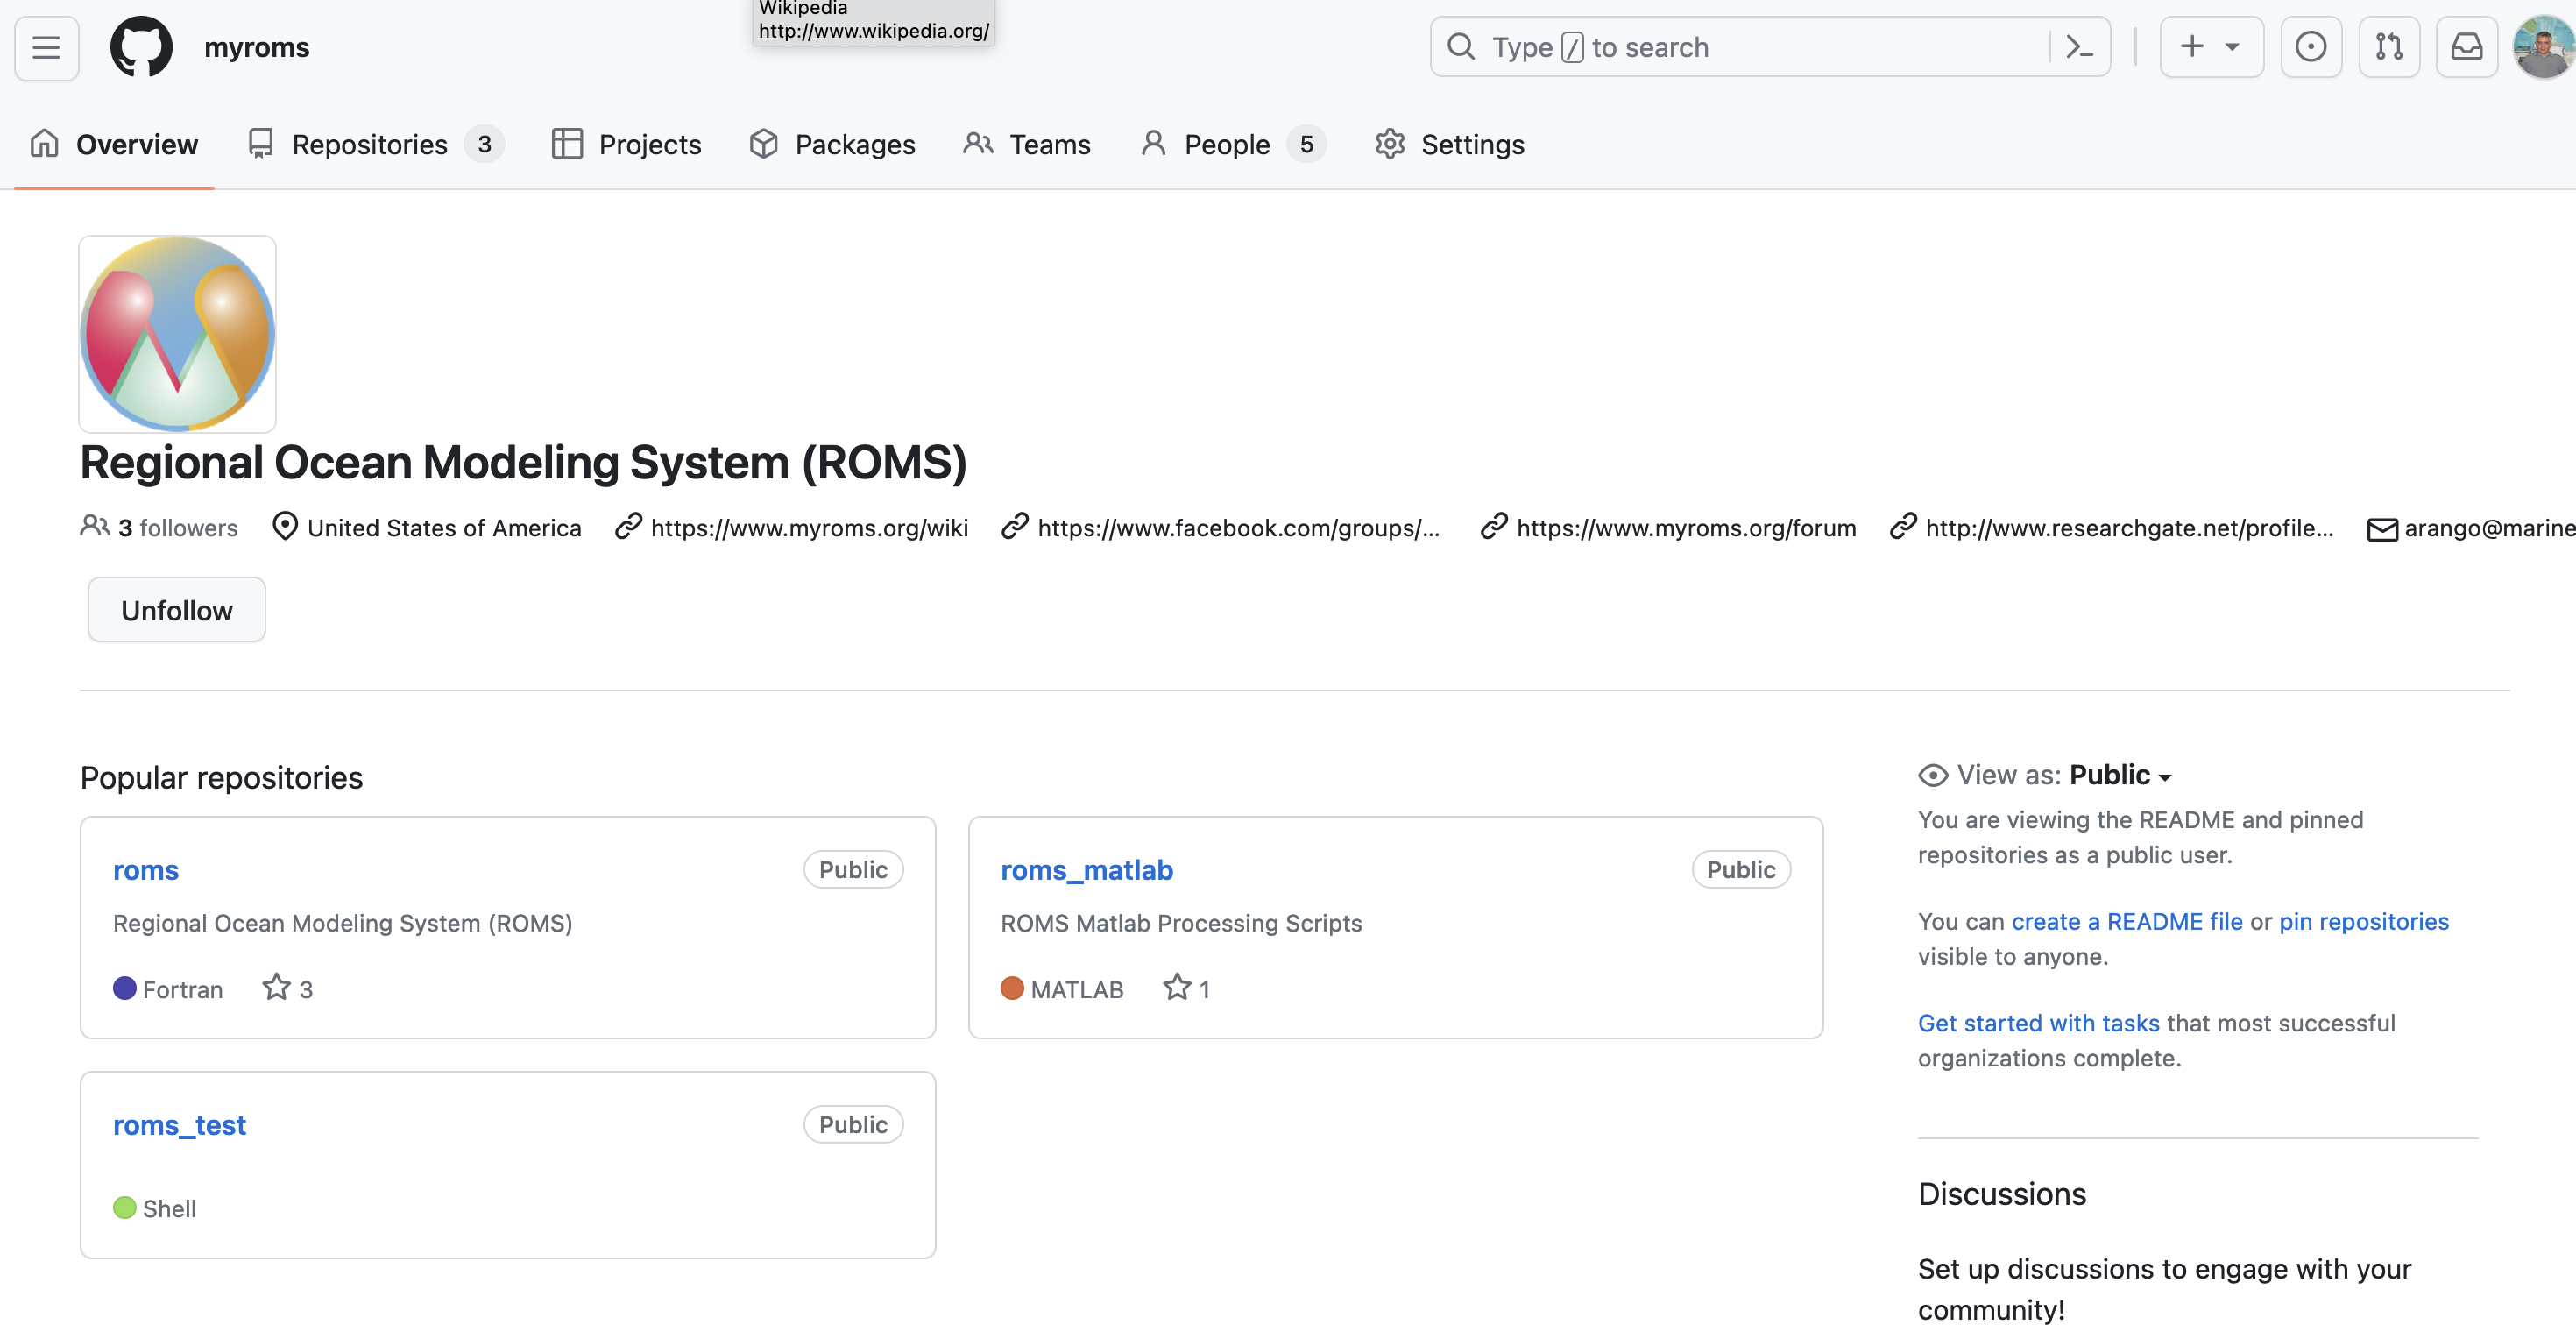
Task: Click the ROMS organization logo avatar
Action: point(177,334)
